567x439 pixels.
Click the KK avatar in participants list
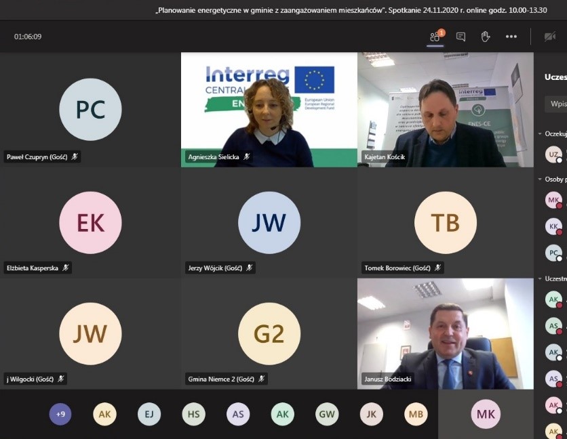[x=554, y=226]
